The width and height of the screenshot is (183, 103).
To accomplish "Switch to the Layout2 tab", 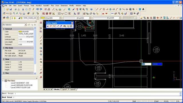I will point(73,90).
